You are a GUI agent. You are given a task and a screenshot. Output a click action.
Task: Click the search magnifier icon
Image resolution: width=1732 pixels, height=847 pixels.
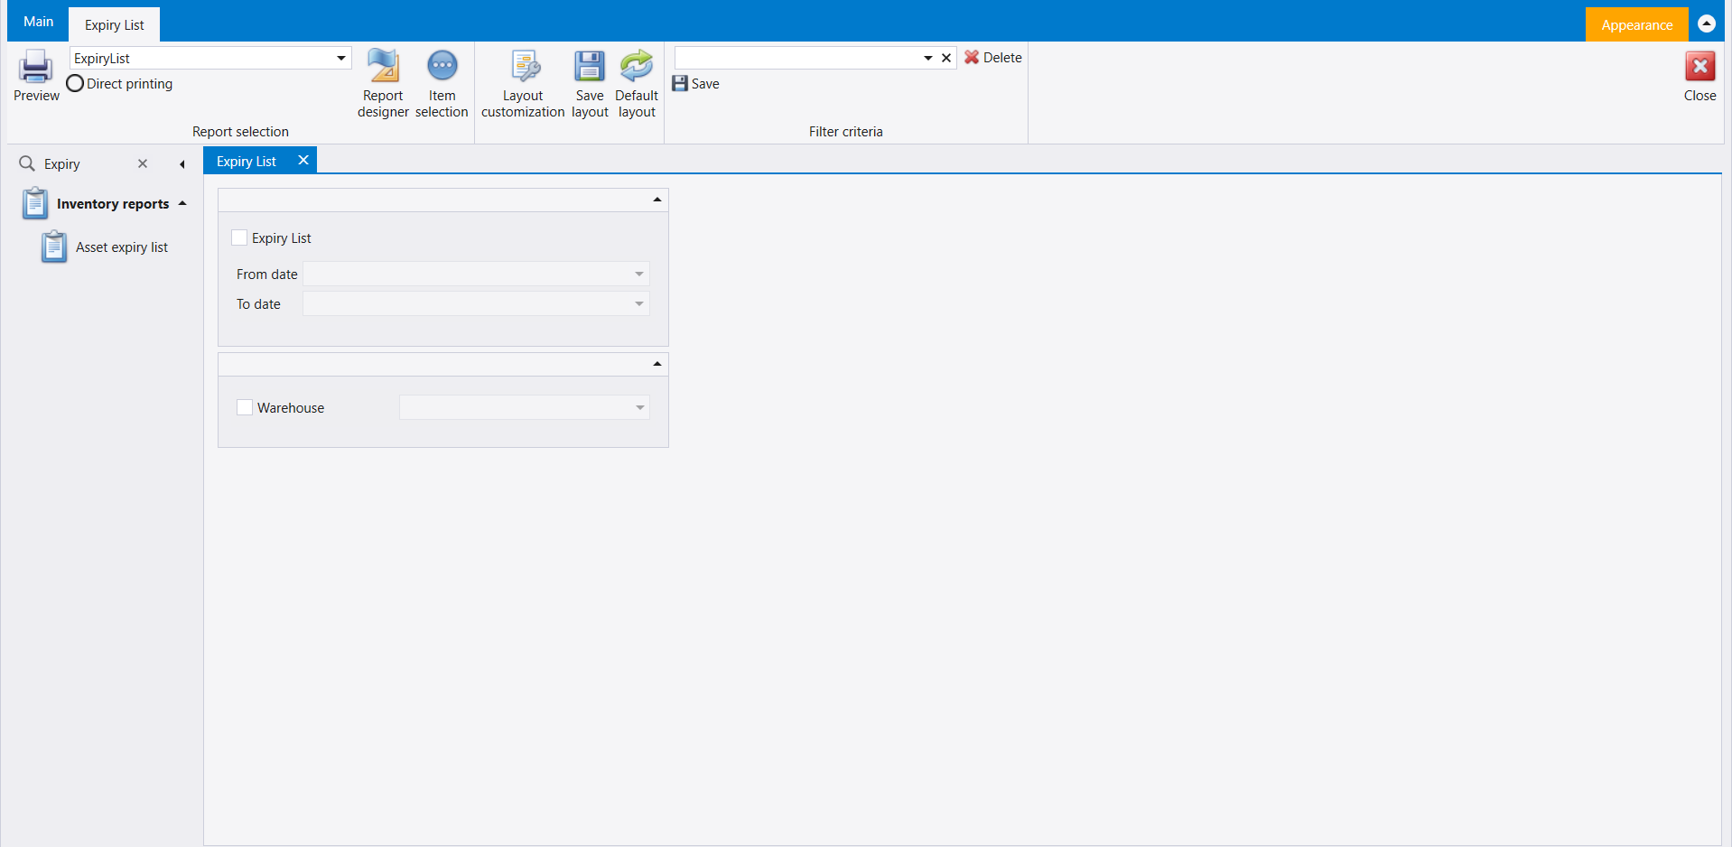click(27, 163)
